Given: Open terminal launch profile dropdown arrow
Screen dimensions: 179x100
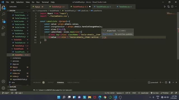Looking at the screenshot, I should point(163,82).
